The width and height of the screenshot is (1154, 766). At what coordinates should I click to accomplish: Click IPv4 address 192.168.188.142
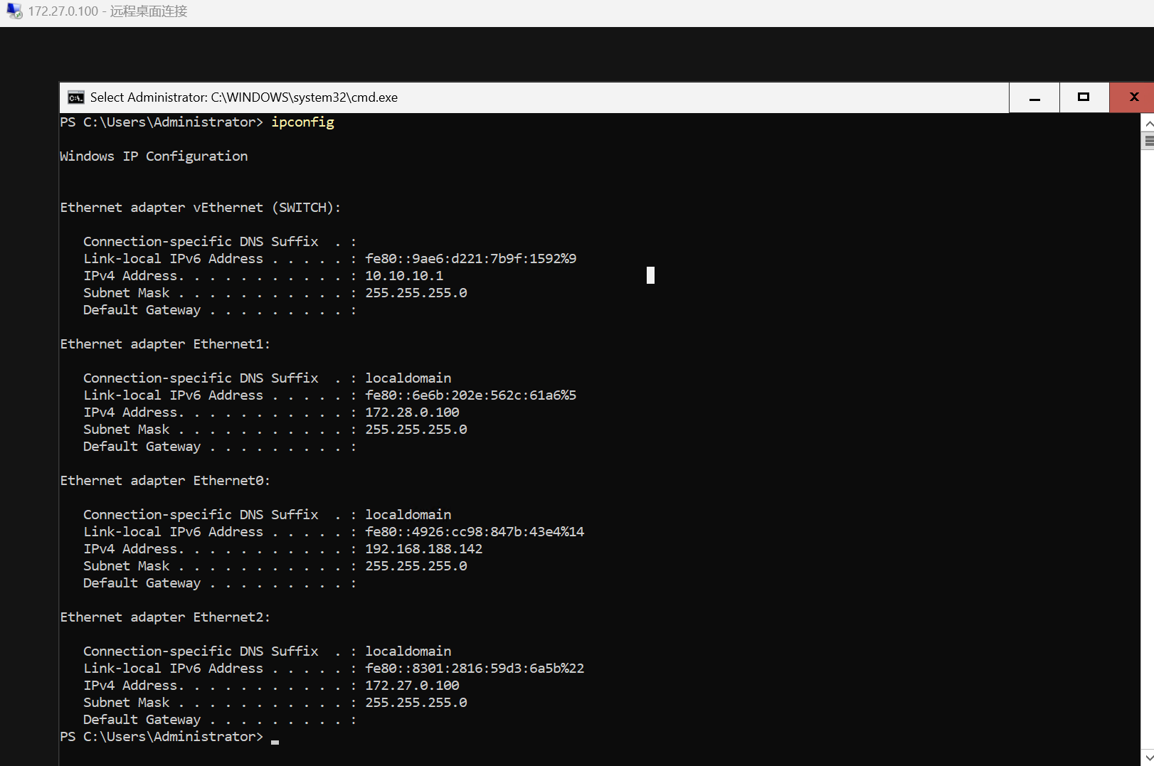pos(424,548)
